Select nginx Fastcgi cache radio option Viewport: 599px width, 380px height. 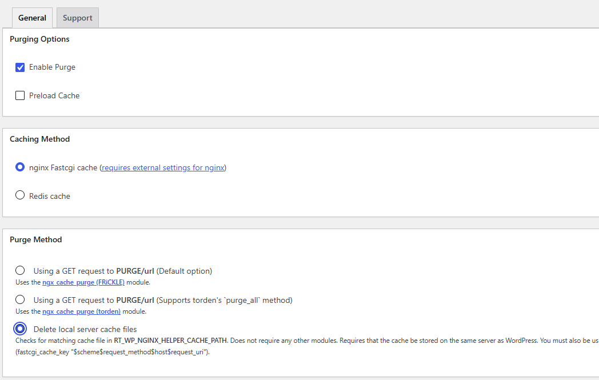tap(20, 167)
